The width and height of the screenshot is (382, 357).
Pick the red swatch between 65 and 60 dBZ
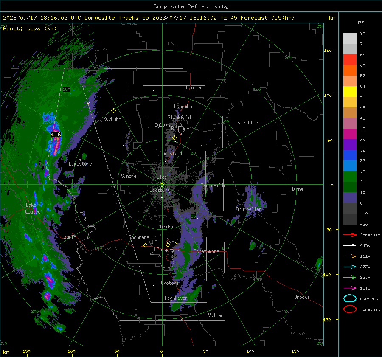pos(350,60)
